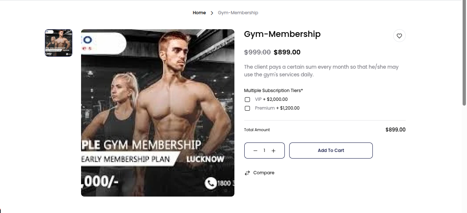
Task: Open the large gym membership product image
Action: point(157,113)
